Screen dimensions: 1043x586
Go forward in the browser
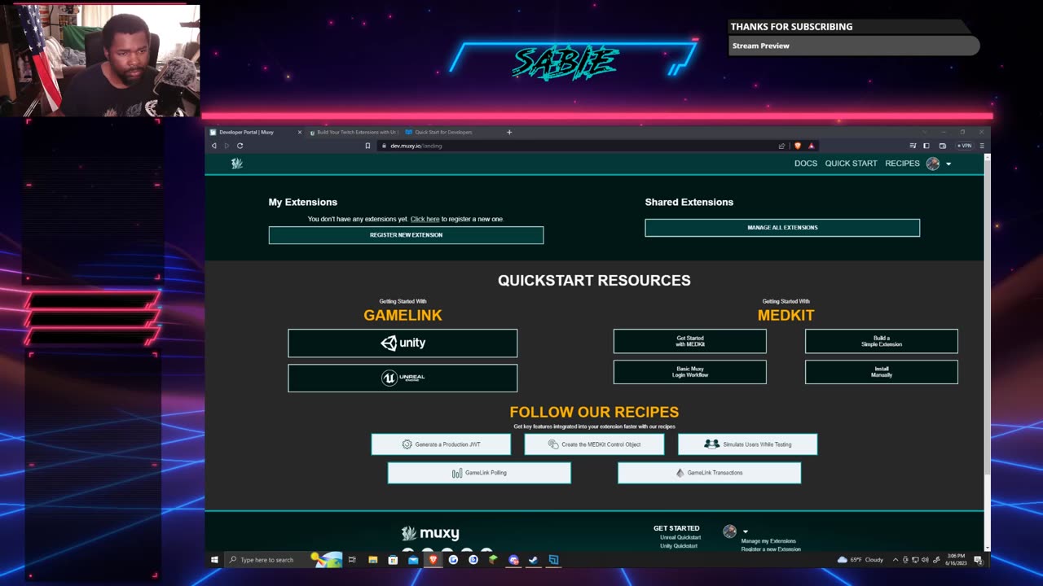coord(227,146)
